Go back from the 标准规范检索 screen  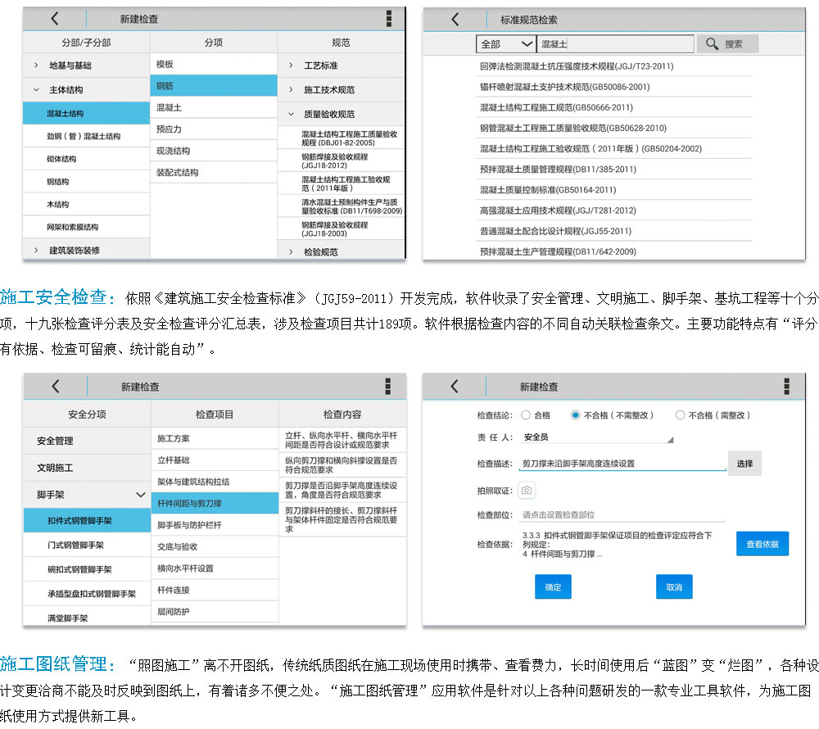click(x=455, y=20)
